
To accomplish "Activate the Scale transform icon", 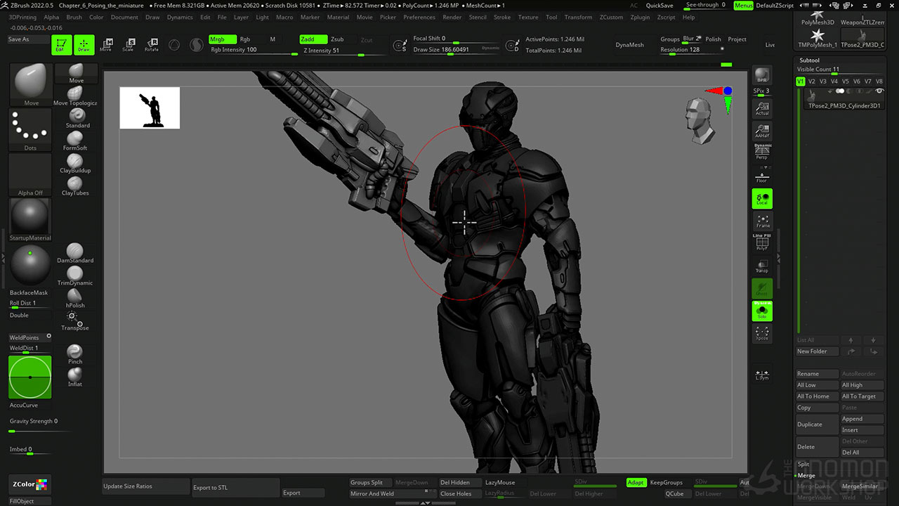I will [x=128, y=45].
